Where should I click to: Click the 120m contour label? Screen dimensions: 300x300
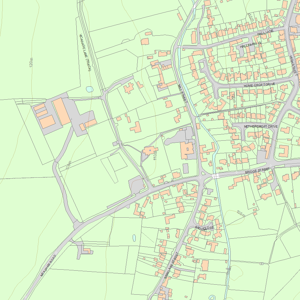pyautogui.click(x=31, y=62)
